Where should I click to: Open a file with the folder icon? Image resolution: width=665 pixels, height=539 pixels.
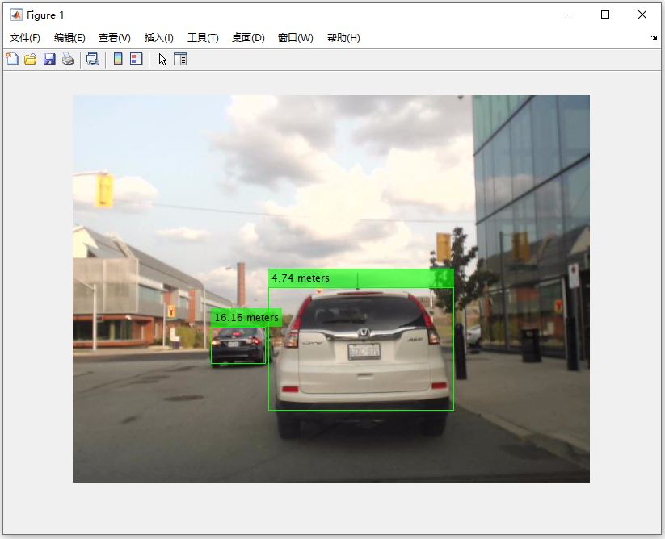pyautogui.click(x=31, y=59)
